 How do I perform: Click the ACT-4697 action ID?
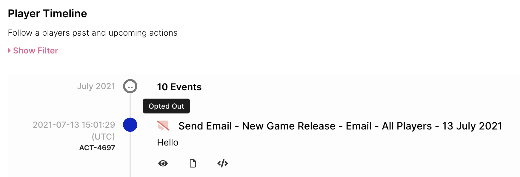point(97,148)
